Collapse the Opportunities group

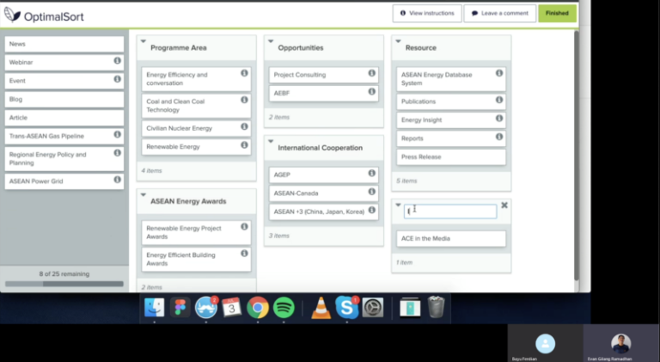pos(270,40)
